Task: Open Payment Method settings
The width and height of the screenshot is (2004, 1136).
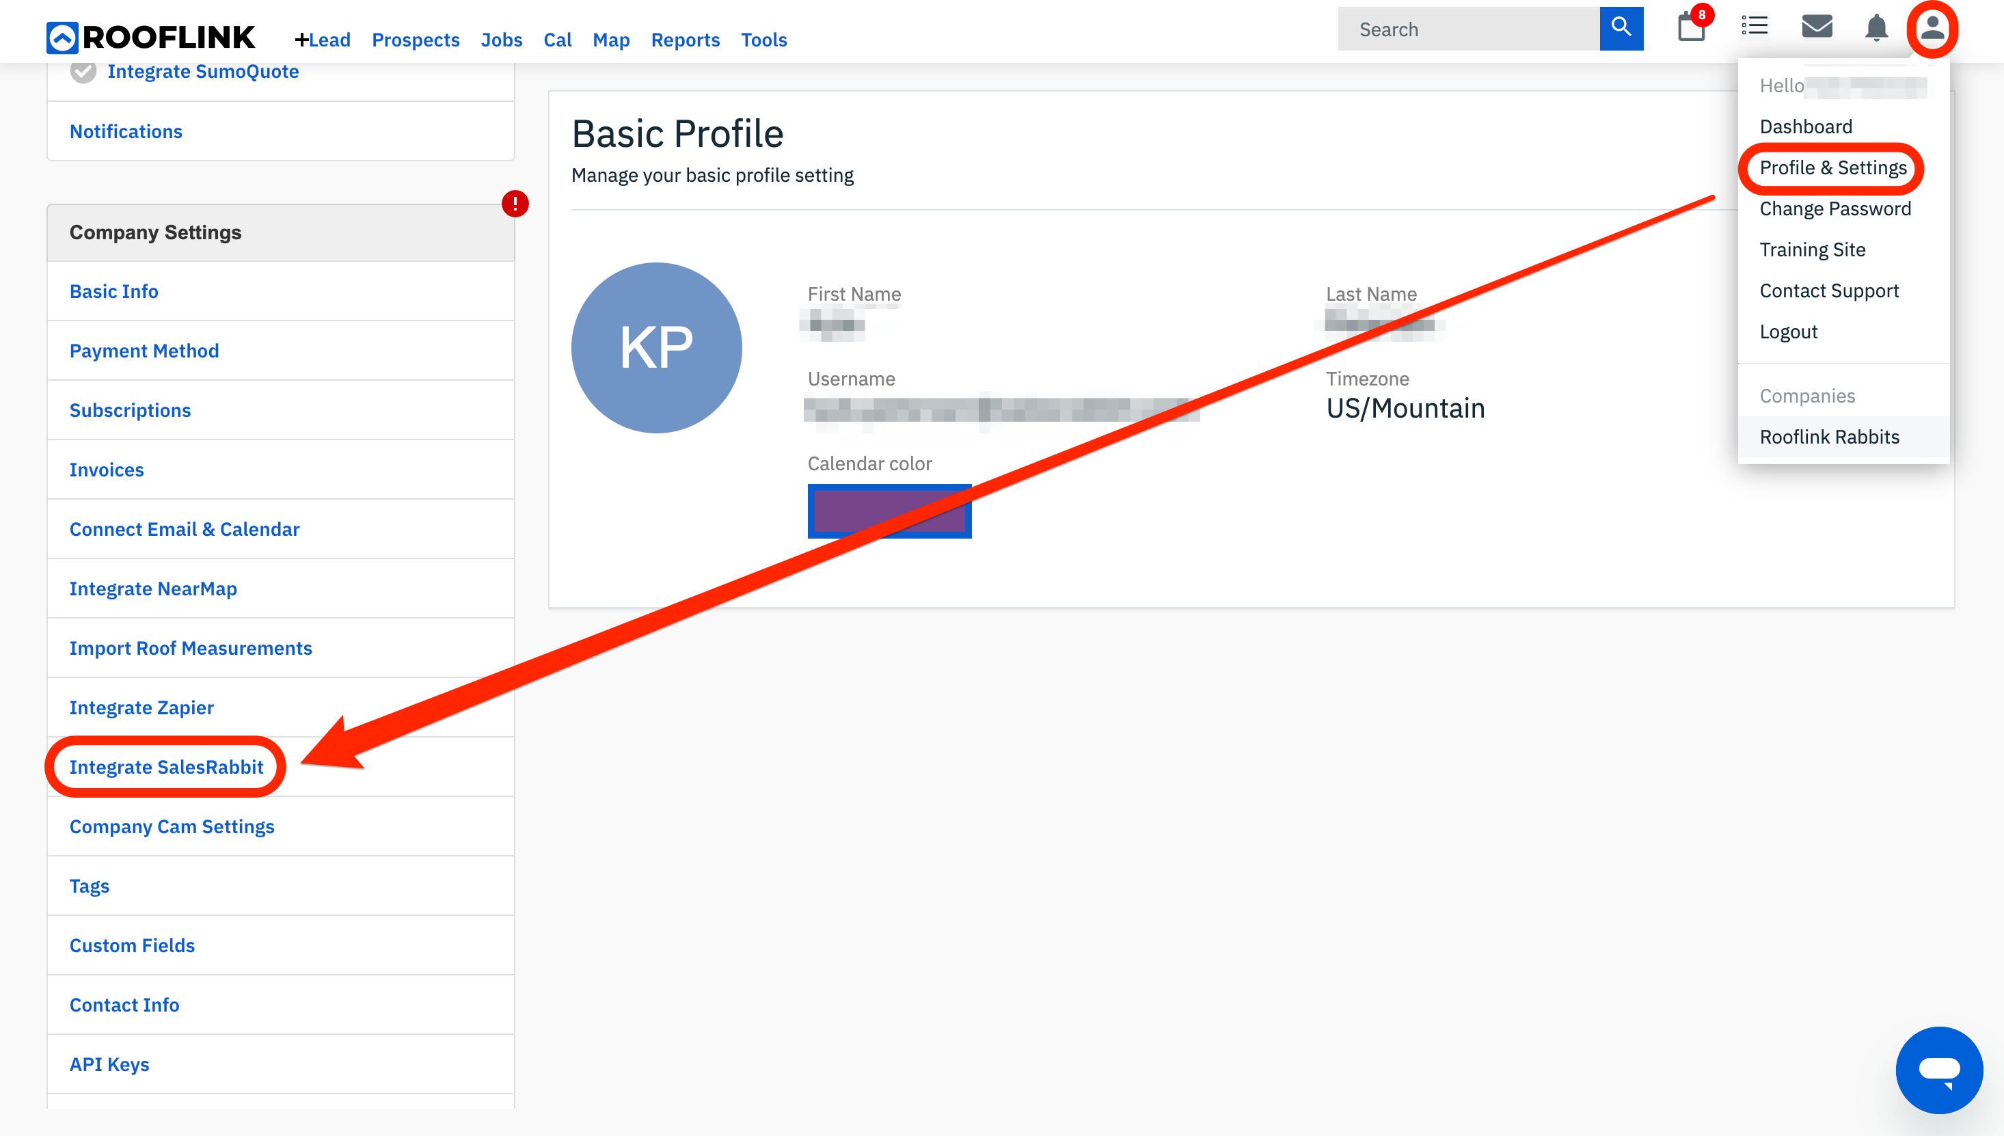Action: click(144, 351)
